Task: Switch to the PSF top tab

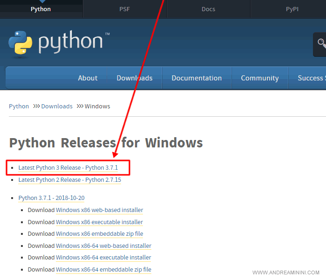Action: (x=124, y=9)
